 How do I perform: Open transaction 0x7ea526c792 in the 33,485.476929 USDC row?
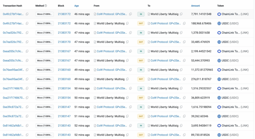(13, 42)
